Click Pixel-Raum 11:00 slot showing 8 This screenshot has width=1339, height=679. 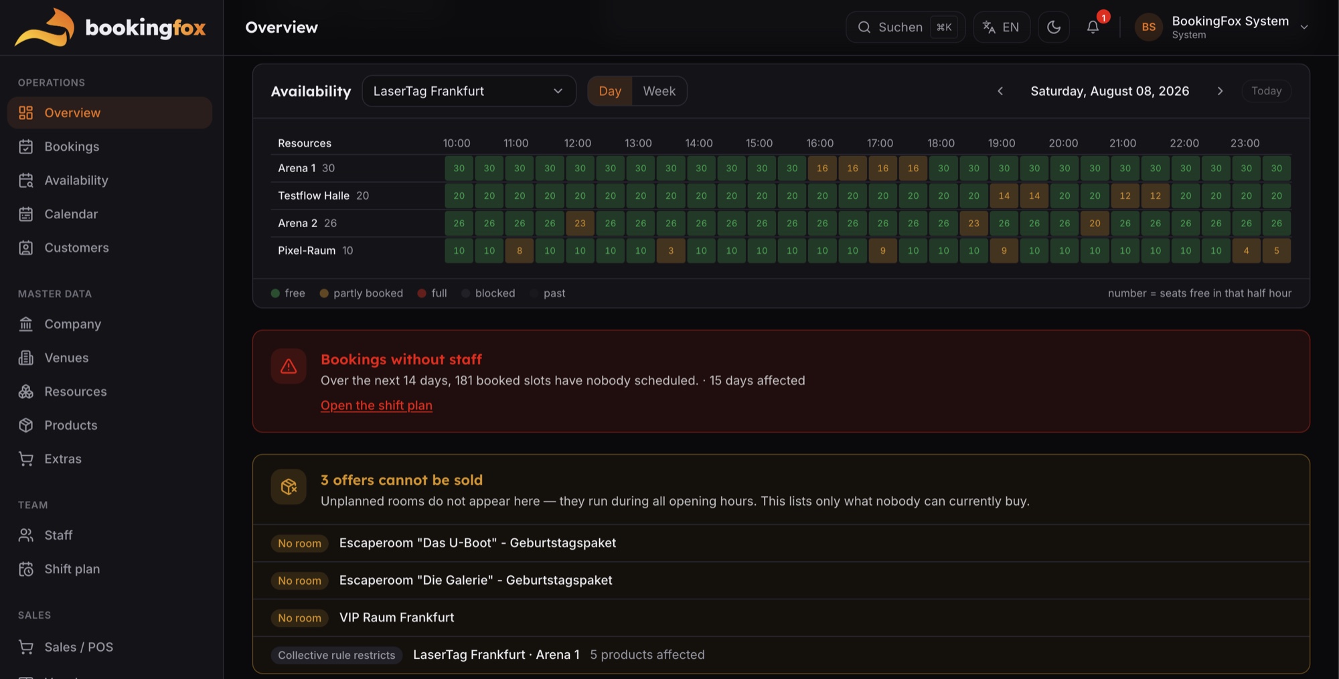[520, 250]
